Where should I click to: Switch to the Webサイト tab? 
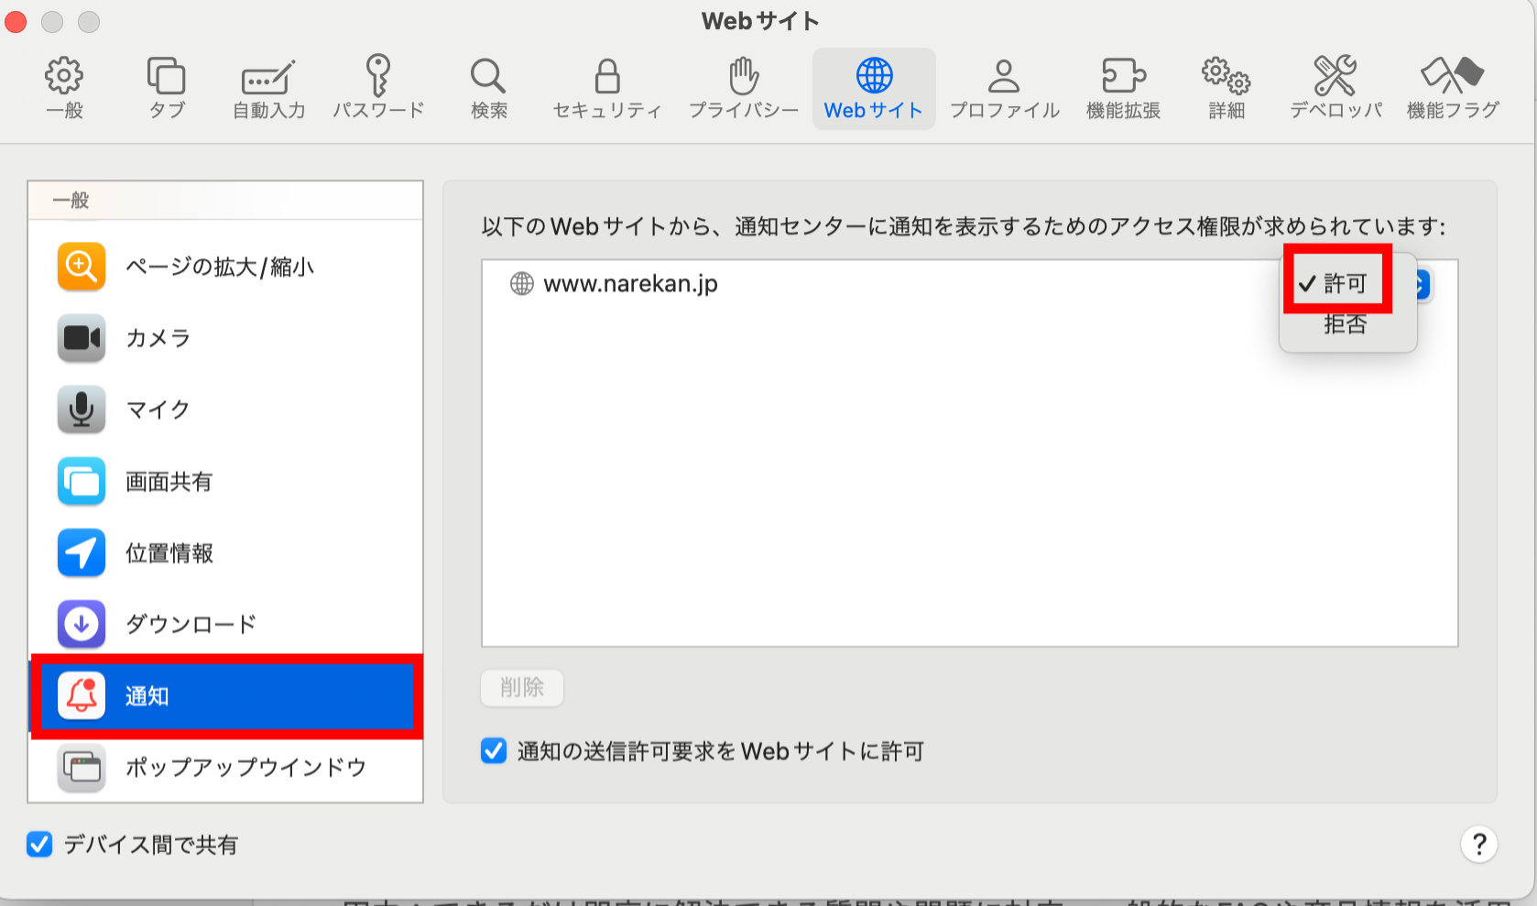[873, 87]
